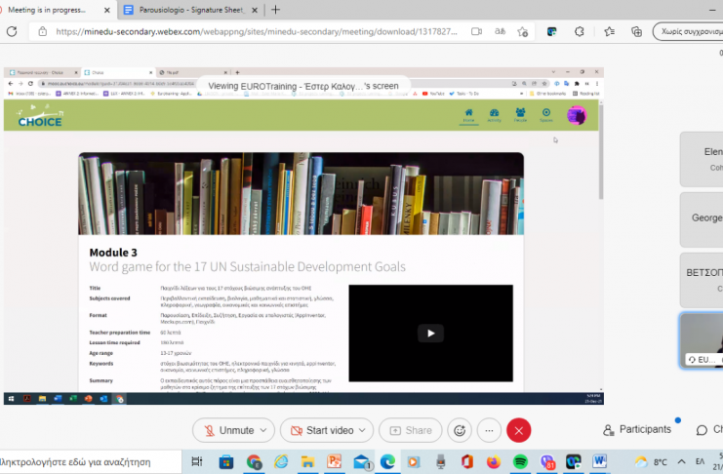Screen dimensions: 723x474
Task: Open the More options ellipsis menu
Action: point(489,430)
